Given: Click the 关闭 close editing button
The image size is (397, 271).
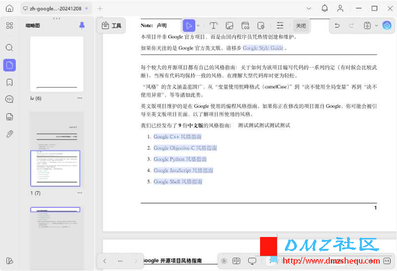Looking at the screenshot, I should [x=301, y=26].
